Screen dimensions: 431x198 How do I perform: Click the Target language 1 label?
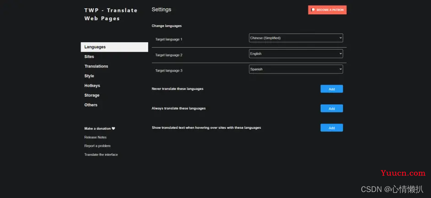coord(169,39)
